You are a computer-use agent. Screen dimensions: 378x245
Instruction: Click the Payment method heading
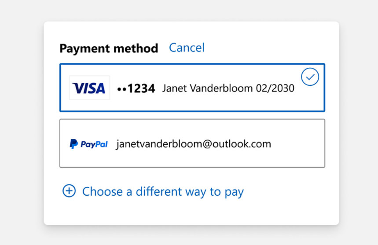point(109,48)
